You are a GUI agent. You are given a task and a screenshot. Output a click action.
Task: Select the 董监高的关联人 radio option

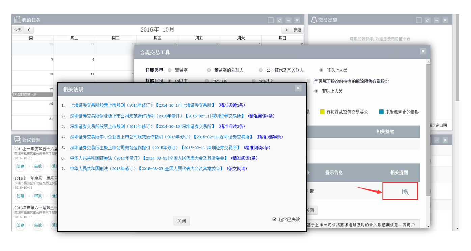[x=209, y=70]
